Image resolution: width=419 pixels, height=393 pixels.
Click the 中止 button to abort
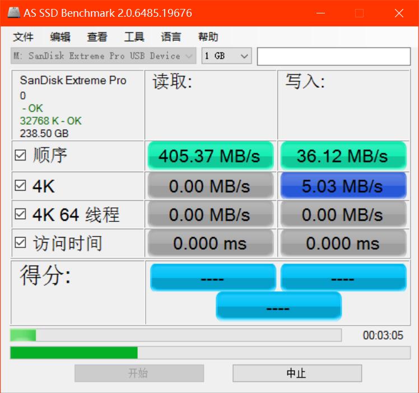tap(297, 373)
